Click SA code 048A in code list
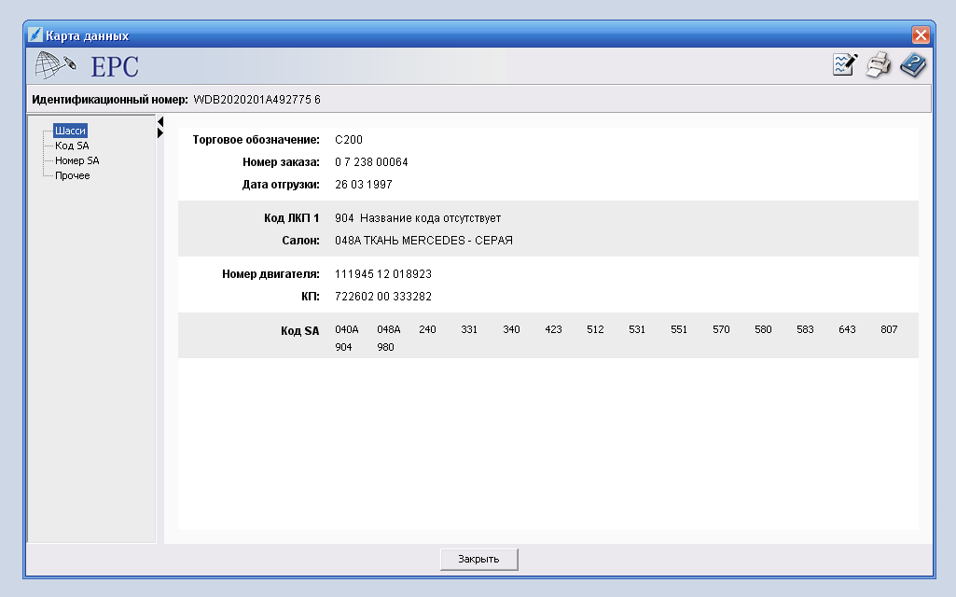 (x=388, y=329)
